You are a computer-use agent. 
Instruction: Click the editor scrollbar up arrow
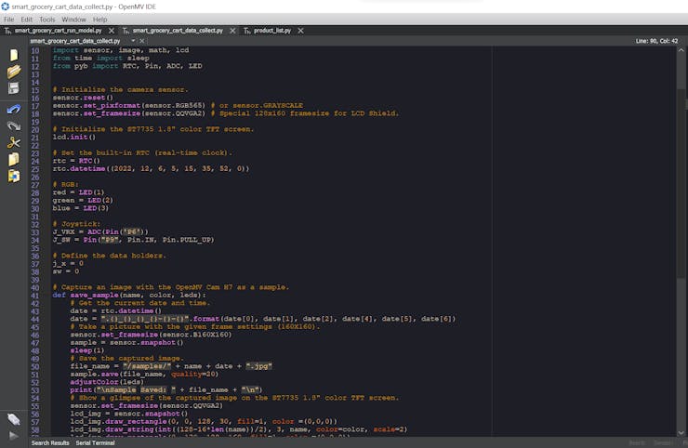point(682,50)
